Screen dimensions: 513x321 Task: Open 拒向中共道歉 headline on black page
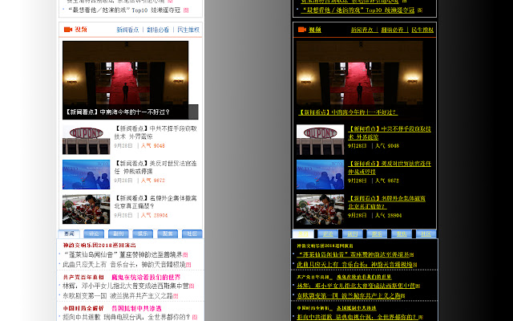(x=357, y=317)
